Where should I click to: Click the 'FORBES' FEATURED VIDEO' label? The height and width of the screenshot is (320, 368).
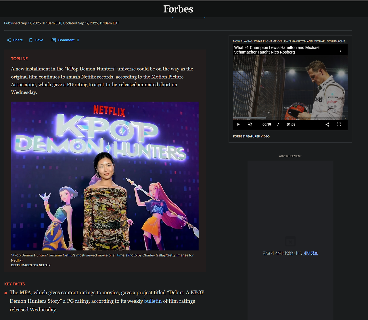[x=251, y=136]
